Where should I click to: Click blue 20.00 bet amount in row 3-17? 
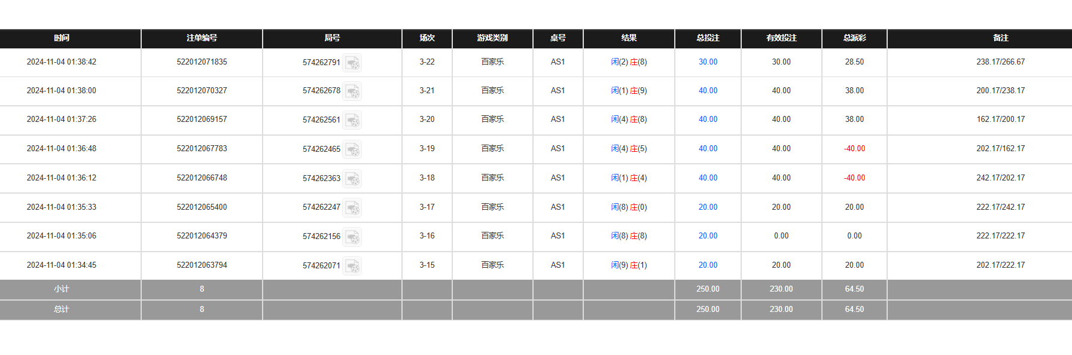pyautogui.click(x=708, y=207)
